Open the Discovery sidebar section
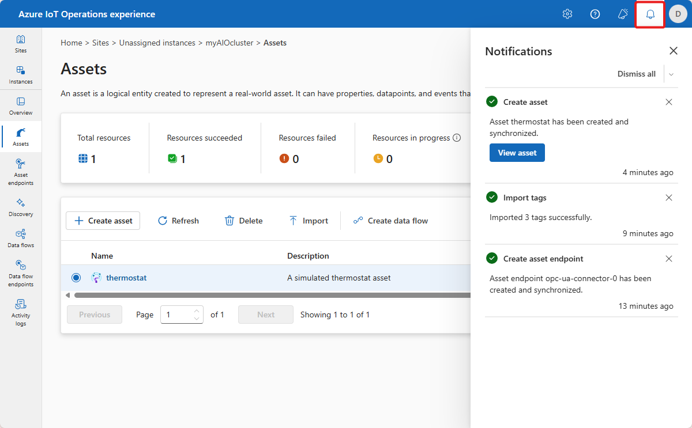This screenshot has height=428, width=692. coord(21,207)
